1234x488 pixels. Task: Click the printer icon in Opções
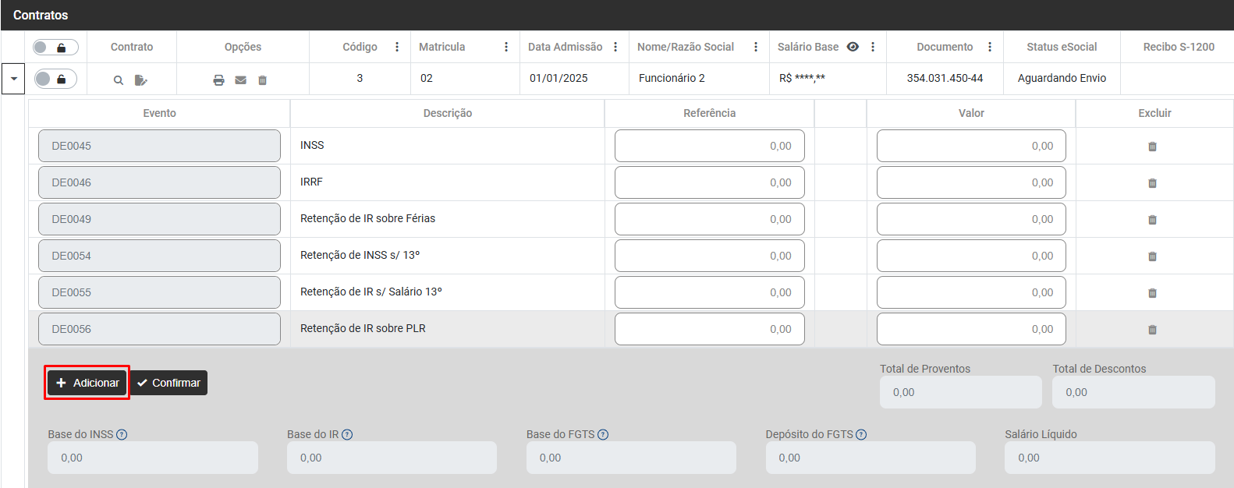pyautogui.click(x=219, y=80)
